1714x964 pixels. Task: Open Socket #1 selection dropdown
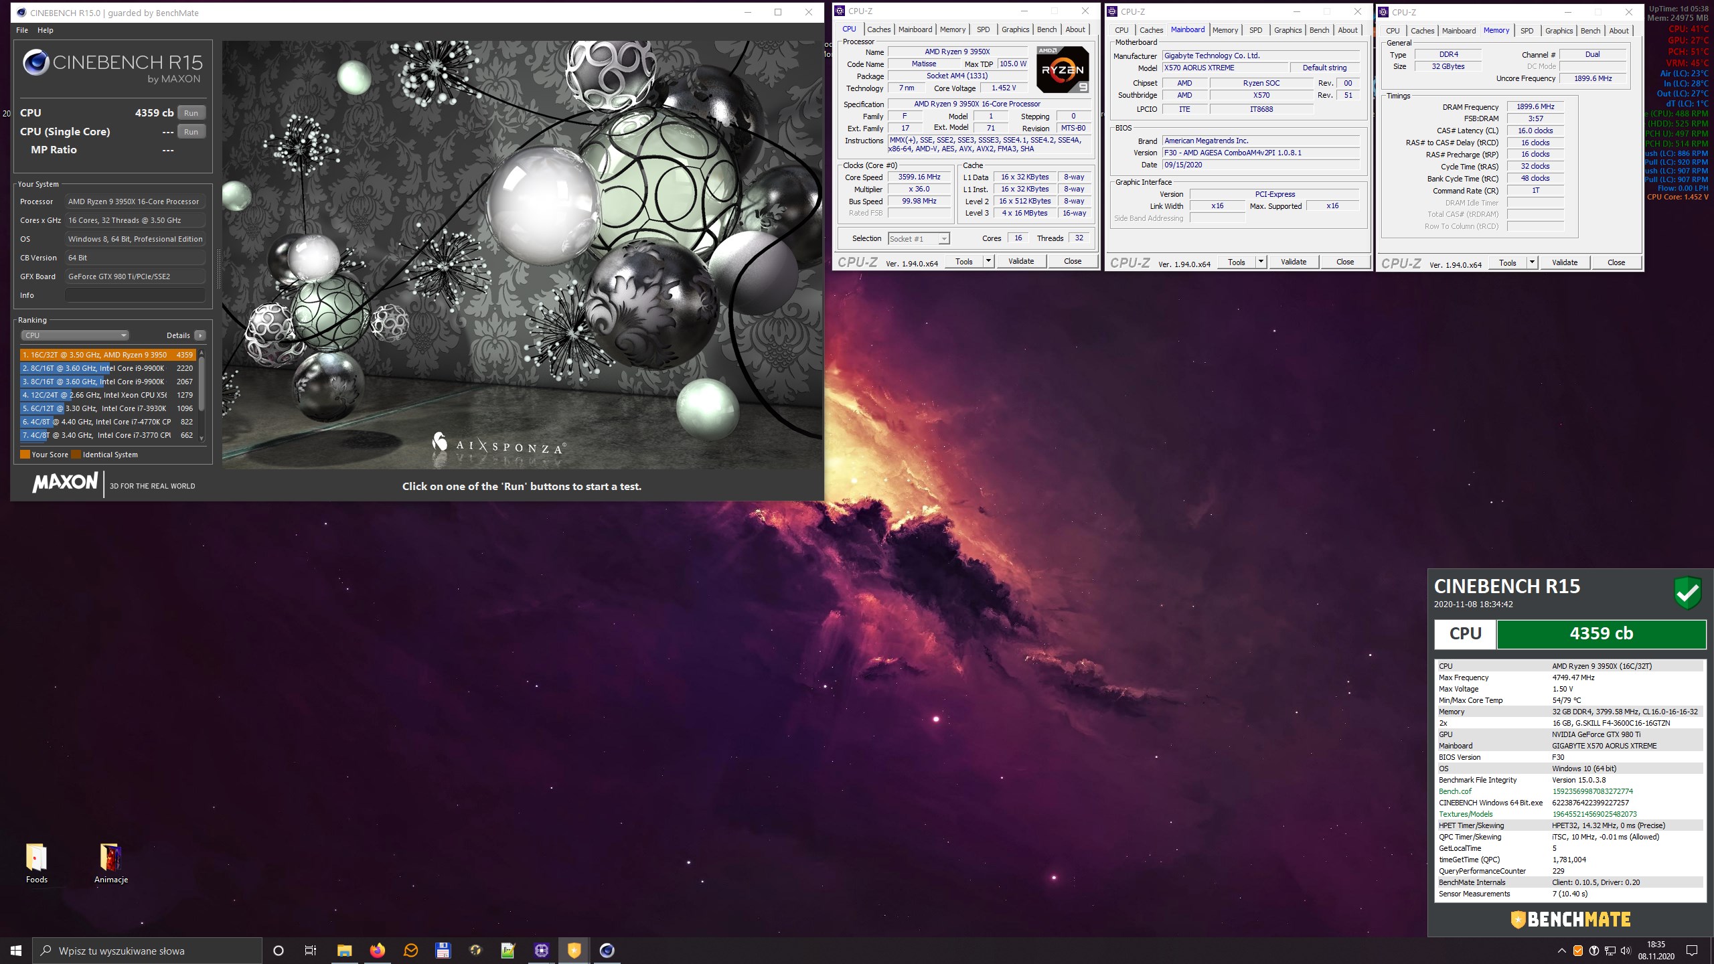coord(919,238)
